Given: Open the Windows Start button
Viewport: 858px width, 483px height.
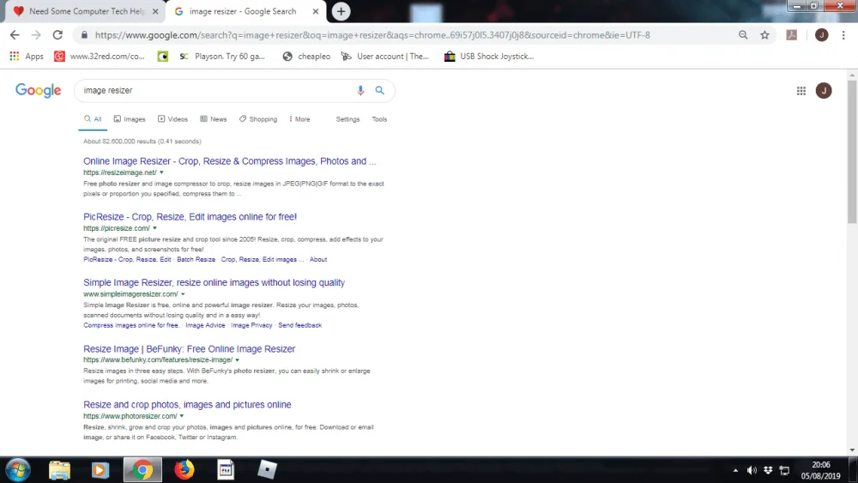Looking at the screenshot, I should coord(18,470).
